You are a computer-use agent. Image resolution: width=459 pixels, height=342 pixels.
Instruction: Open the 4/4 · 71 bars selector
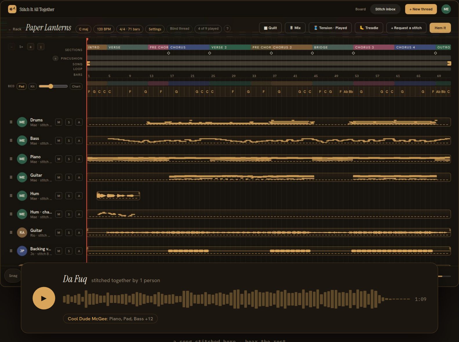click(130, 29)
